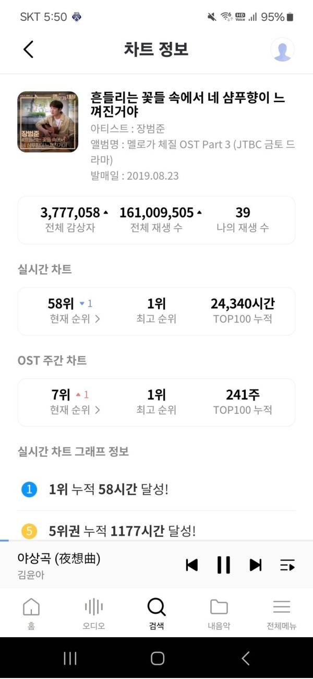Select the 검색 search tab

click(x=156, y=614)
